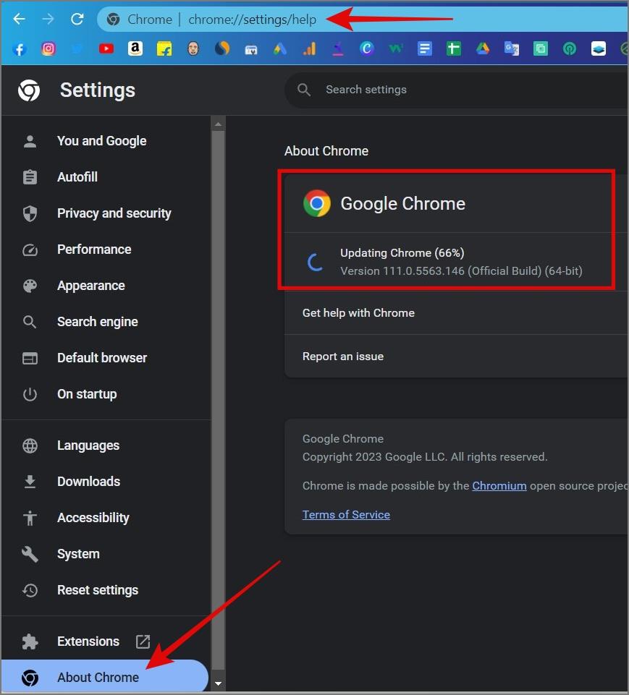Open the Chromium link

coord(499,486)
